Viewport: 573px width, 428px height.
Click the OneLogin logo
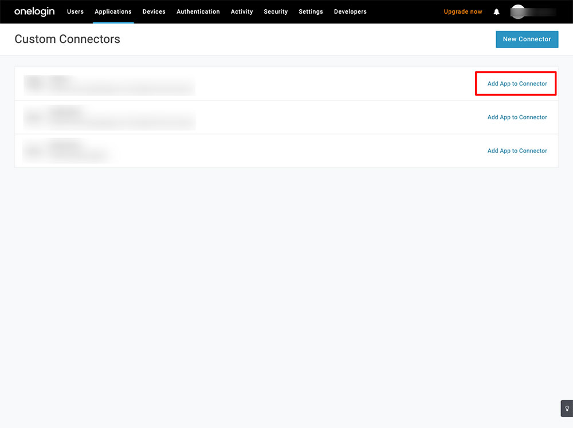pos(34,11)
